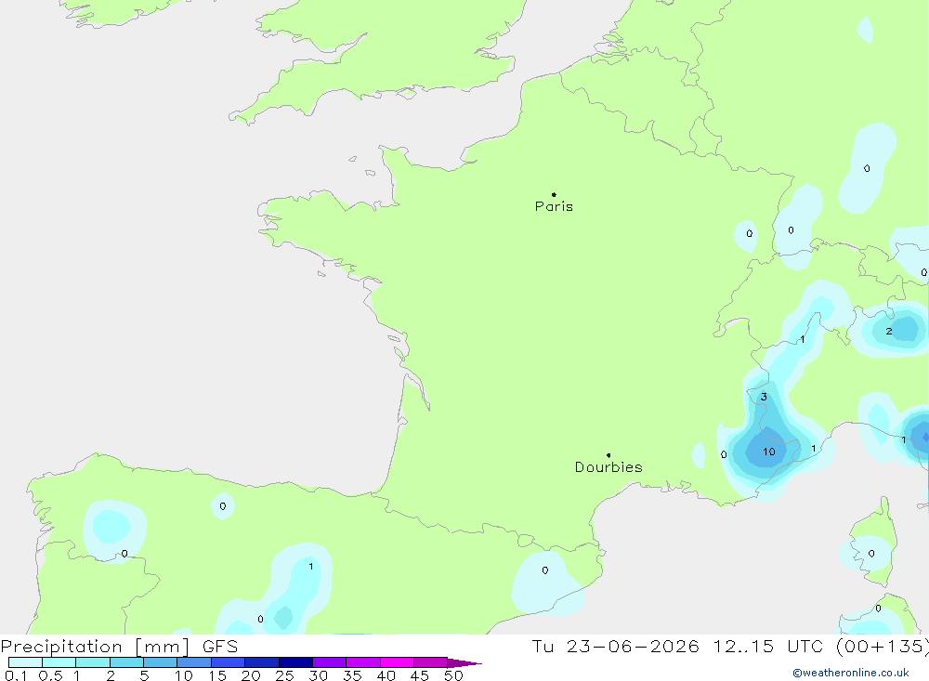Select the Paris map label
This screenshot has width=929, height=681.
[554, 206]
